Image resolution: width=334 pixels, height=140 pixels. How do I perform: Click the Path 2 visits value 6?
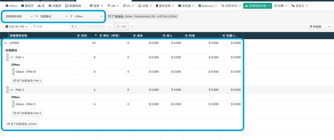pos(95,90)
